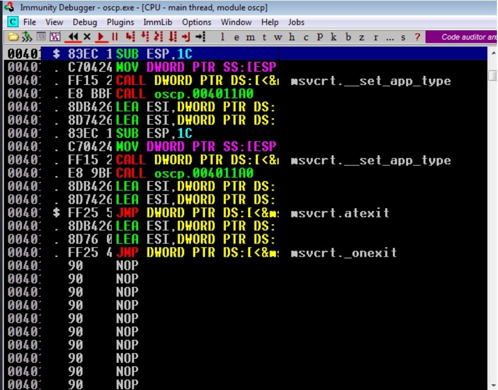Click the red question mark help icon
This screenshot has width=498, height=390.
(x=418, y=37)
